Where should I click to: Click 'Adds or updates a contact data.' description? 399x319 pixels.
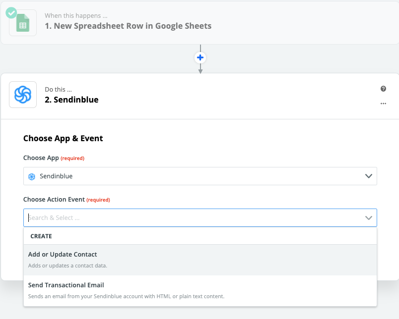click(67, 266)
